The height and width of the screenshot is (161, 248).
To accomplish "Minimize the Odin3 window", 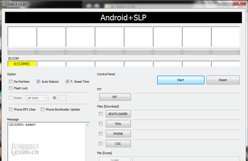I will coord(222,3).
